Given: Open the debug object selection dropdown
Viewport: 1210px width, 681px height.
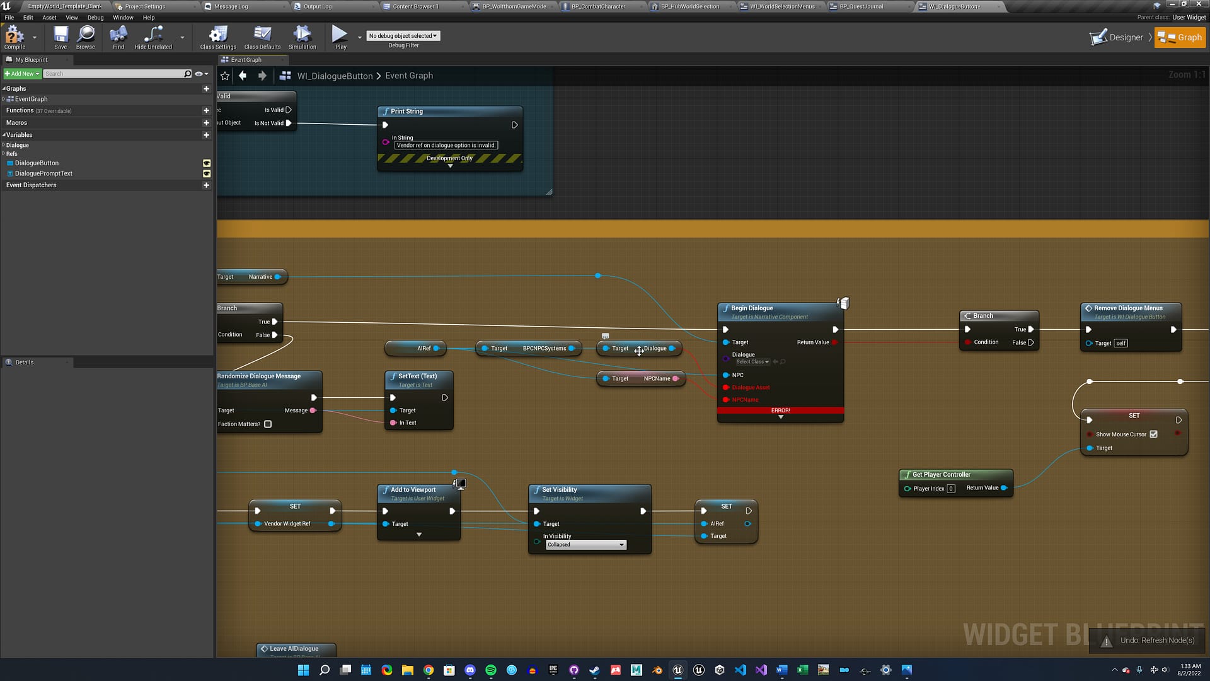Looking at the screenshot, I should coord(403,35).
